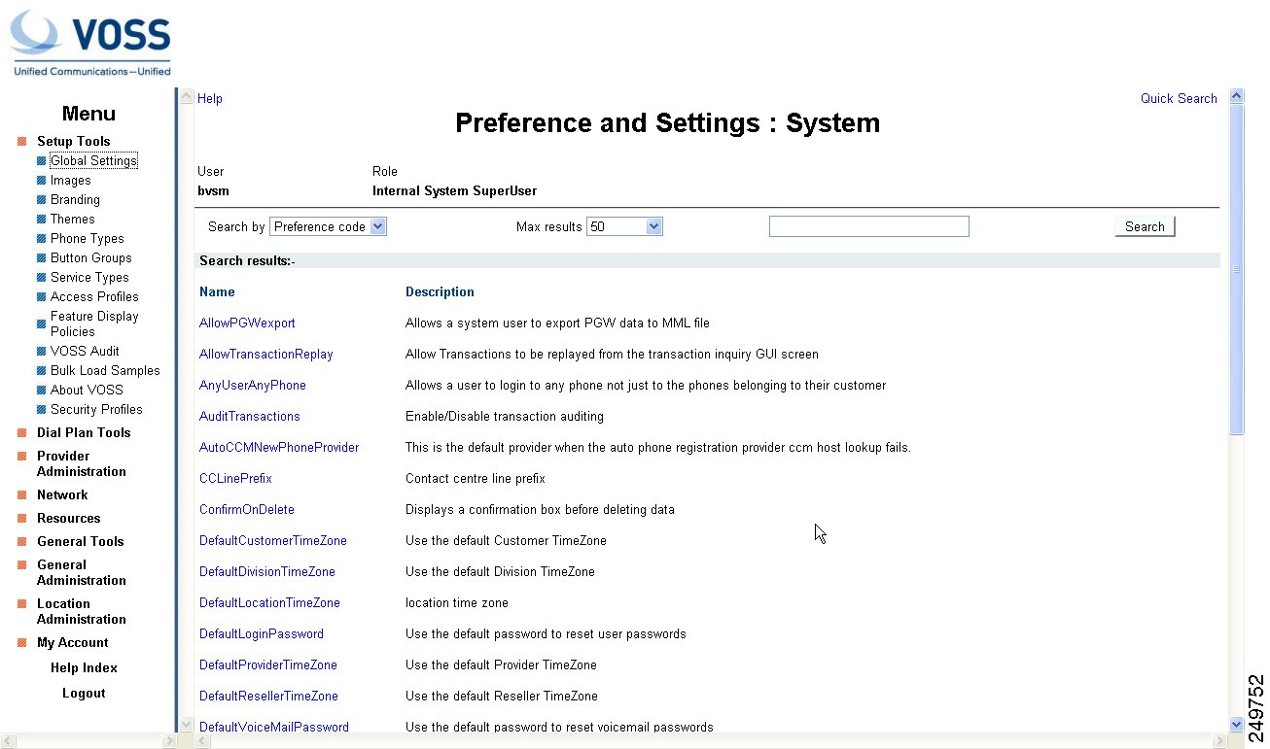Open the AllowPGWexport preference

click(247, 323)
